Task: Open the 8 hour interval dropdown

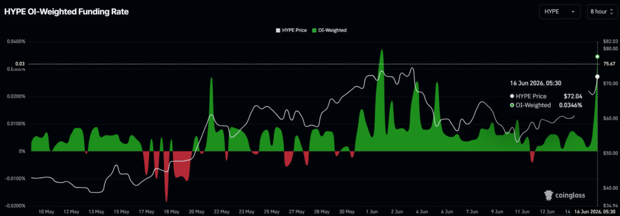Action: (602, 11)
